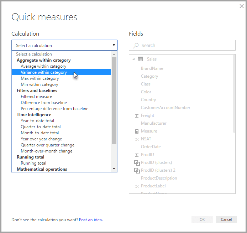Click the Mathematical operations group header
The width and height of the screenshot is (247, 233).
42,169
